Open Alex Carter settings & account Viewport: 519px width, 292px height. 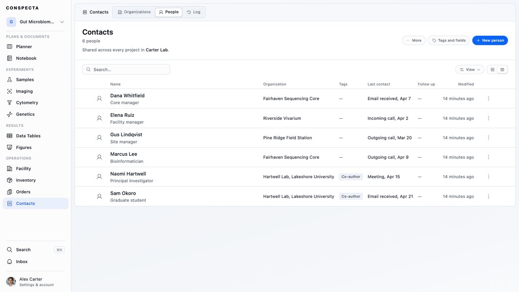(36, 282)
